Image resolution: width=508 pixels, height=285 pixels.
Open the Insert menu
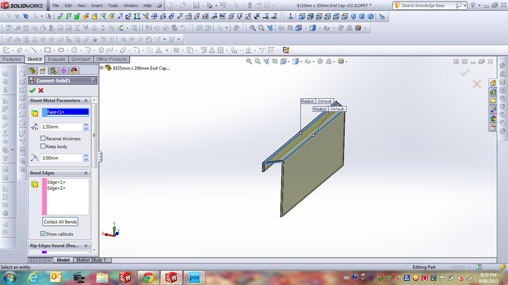click(97, 5)
